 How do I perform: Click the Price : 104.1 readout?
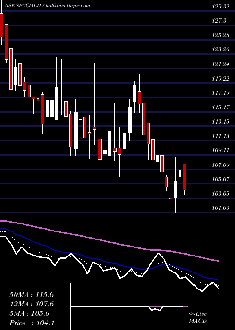click(32, 323)
